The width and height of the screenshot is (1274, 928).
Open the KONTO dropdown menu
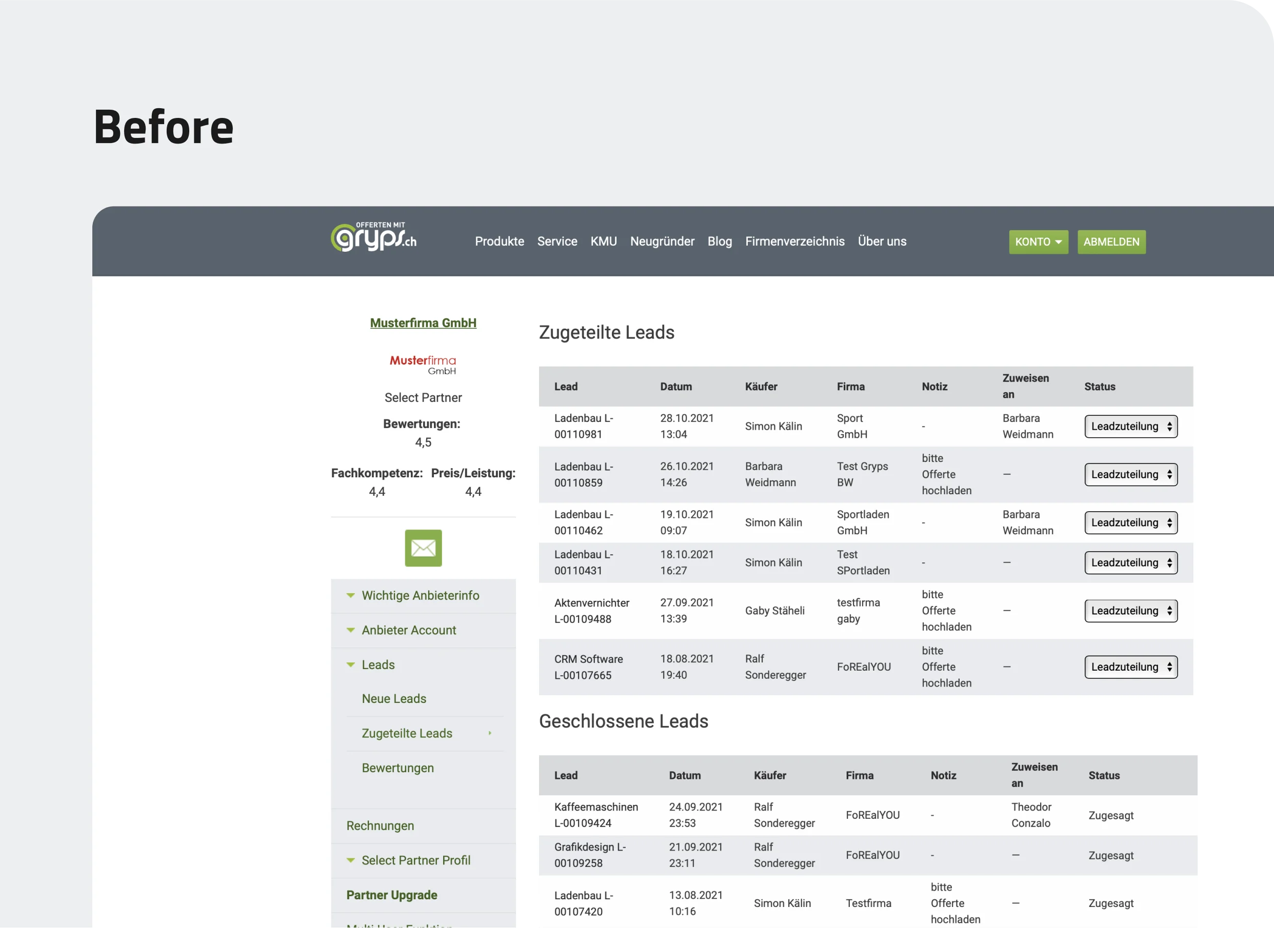tap(1038, 241)
